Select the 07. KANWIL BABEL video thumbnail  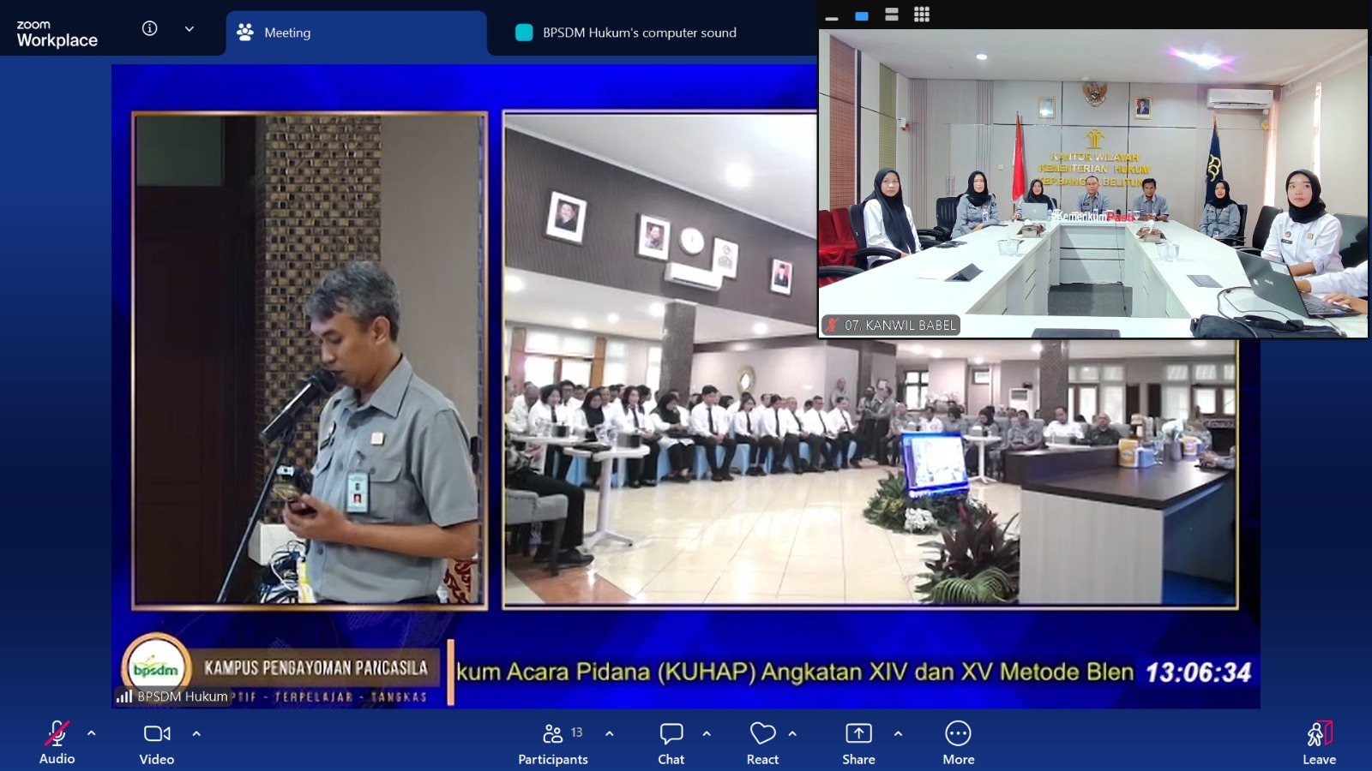point(1093,183)
